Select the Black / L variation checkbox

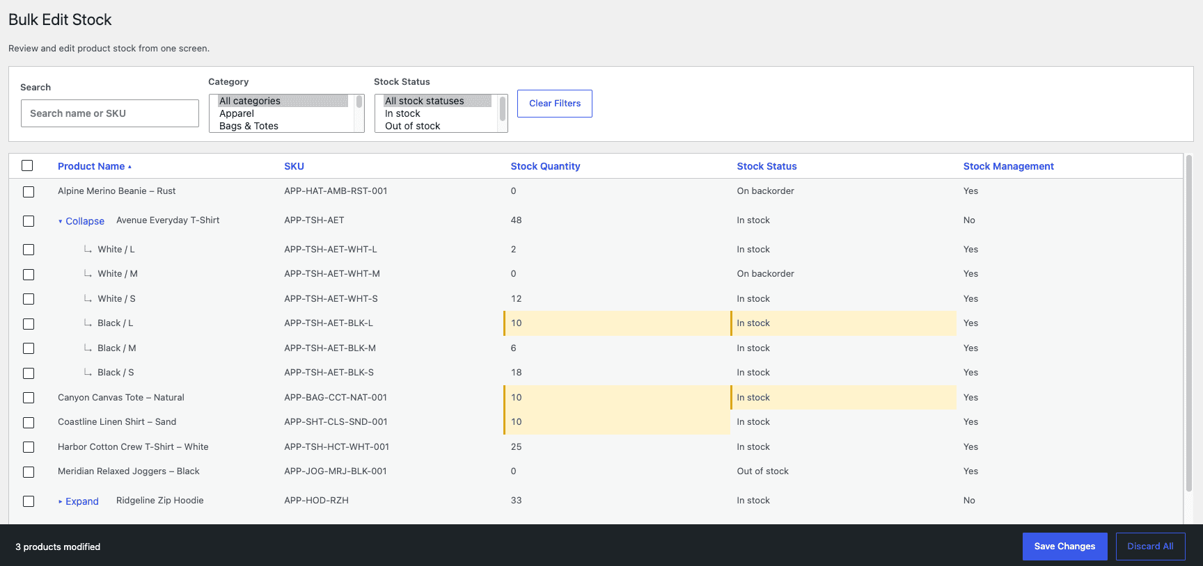click(29, 324)
